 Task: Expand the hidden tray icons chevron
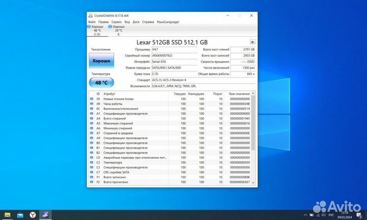pos(305,215)
